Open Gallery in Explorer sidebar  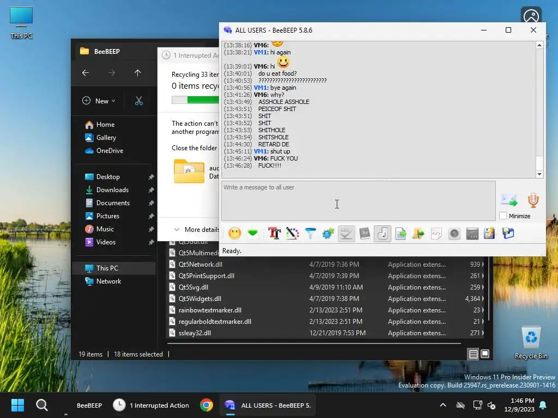coord(100,138)
